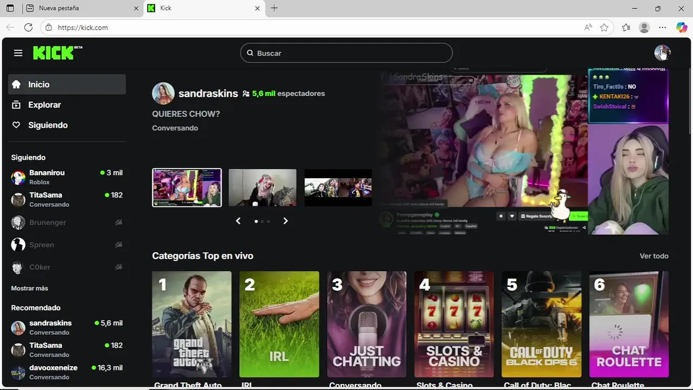This screenshot has width=693, height=390.
Task: Open Slots & Casino category card
Action: pos(454,324)
